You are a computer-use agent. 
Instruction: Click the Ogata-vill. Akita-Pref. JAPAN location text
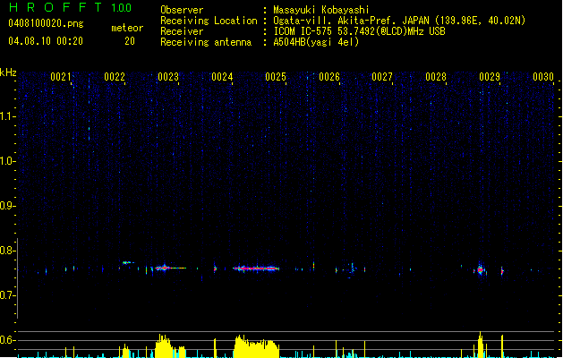399,21
